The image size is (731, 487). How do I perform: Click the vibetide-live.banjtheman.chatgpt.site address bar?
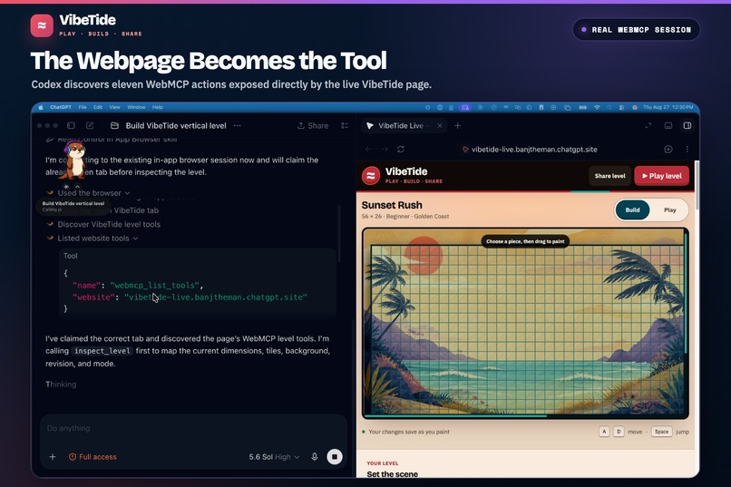[529, 149]
